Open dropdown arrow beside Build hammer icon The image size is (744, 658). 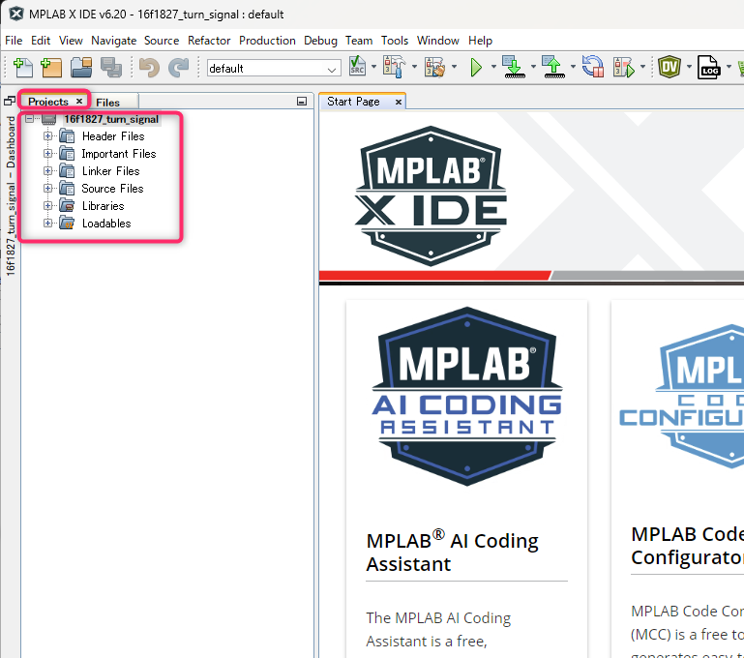(414, 67)
